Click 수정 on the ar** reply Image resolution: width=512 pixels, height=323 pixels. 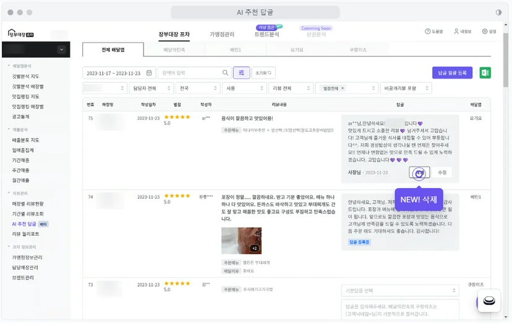442,173
